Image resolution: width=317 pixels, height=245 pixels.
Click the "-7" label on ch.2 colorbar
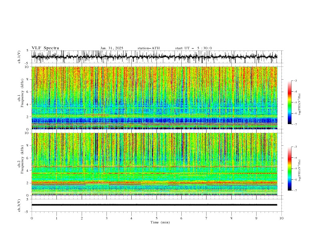pos(295,190)
